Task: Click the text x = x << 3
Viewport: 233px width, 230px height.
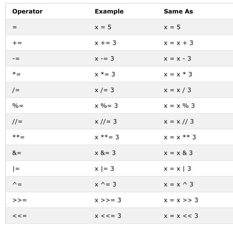Action: [x=181, y=216]
